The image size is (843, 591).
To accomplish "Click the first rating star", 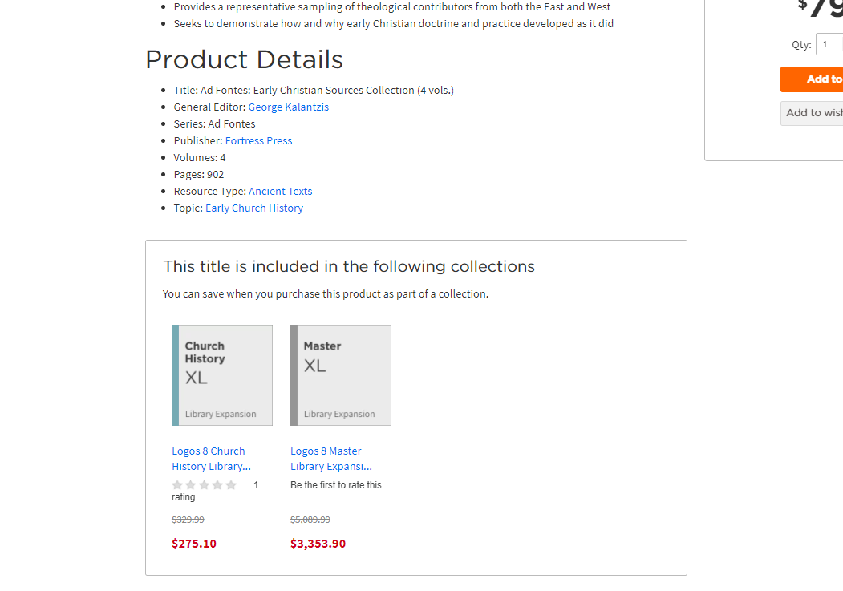I will 177,485.
